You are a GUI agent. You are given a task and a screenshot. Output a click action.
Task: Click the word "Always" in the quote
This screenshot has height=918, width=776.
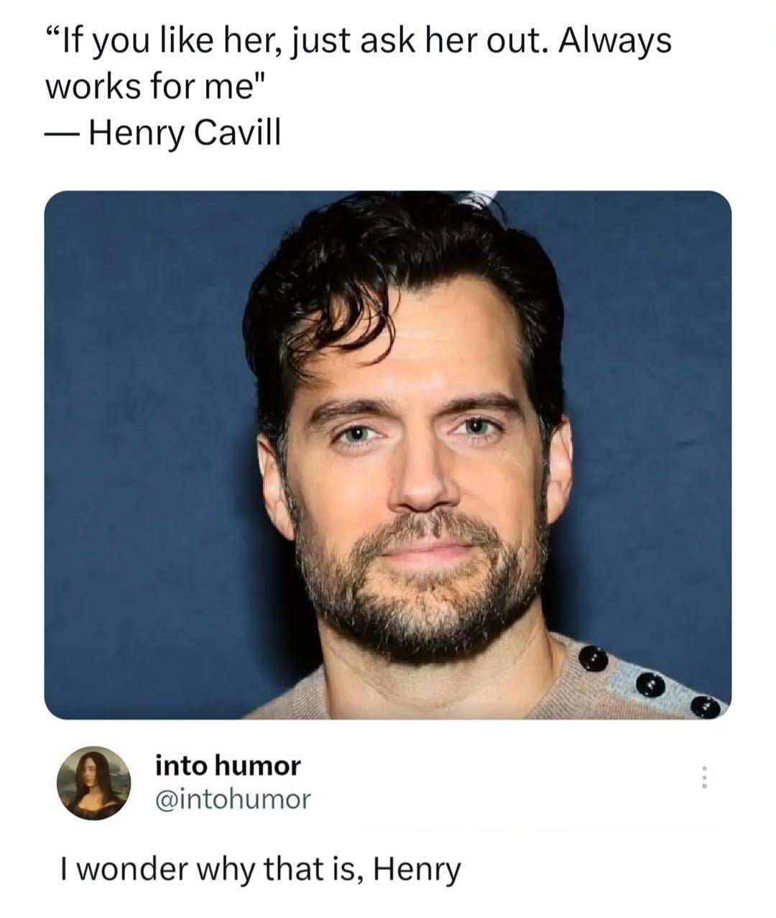(x=615, y=42)
